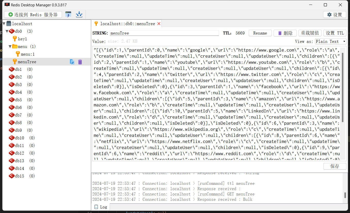Click the Log tab document icon

coord(96,207)
